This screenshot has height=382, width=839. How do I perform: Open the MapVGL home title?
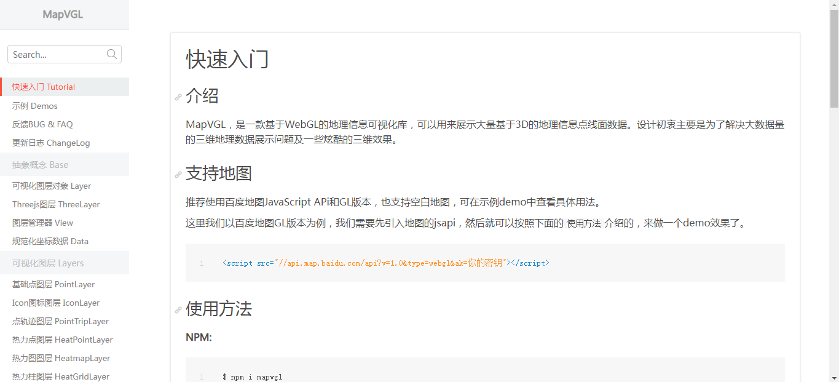(x=63, y=14)
